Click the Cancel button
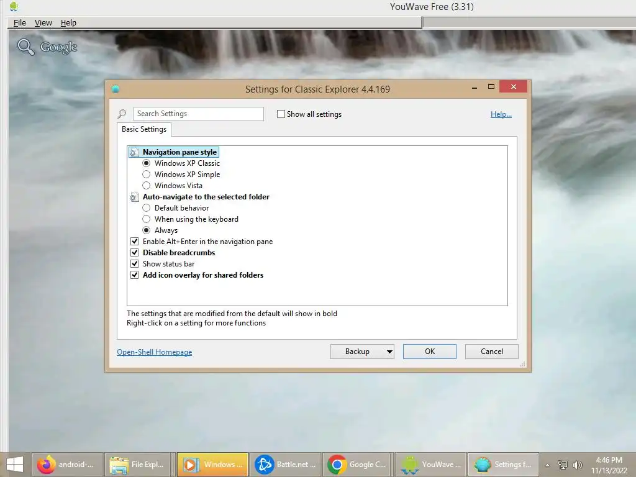Image resolution: width=636 pixels, height=477 pixels. [x=492, y=352]
